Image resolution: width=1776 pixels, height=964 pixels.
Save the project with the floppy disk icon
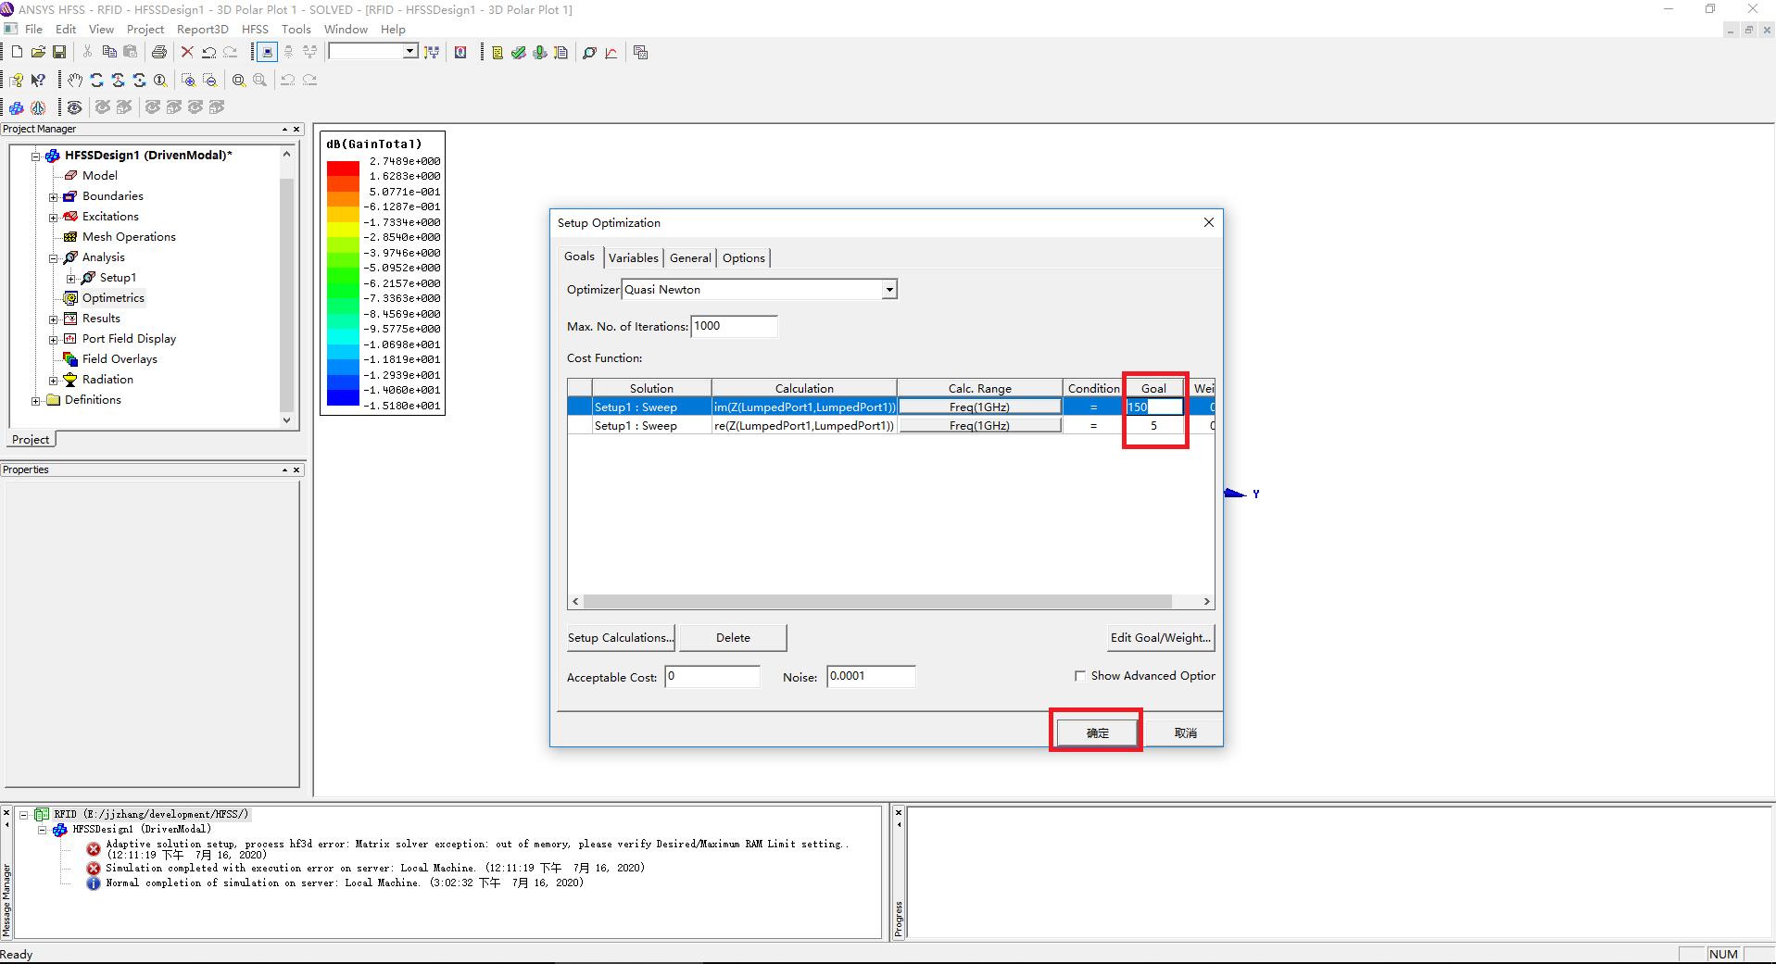coord(59,53)
